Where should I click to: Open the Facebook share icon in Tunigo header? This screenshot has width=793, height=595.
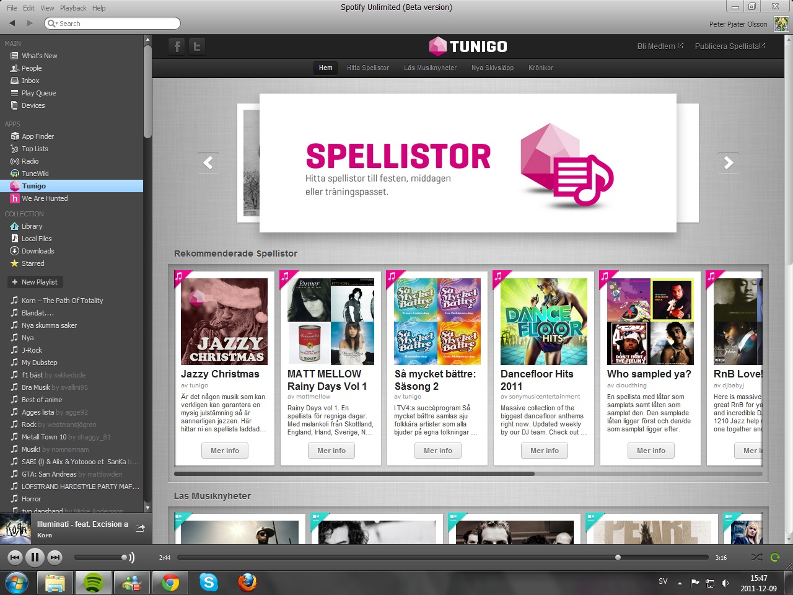(177, 46)
